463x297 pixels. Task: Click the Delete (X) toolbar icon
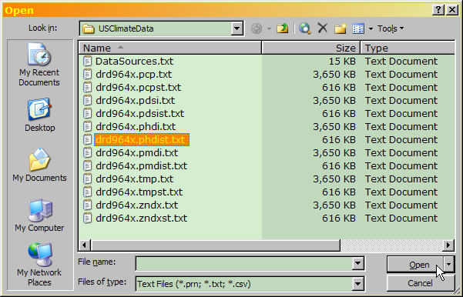tap(323, 28)
